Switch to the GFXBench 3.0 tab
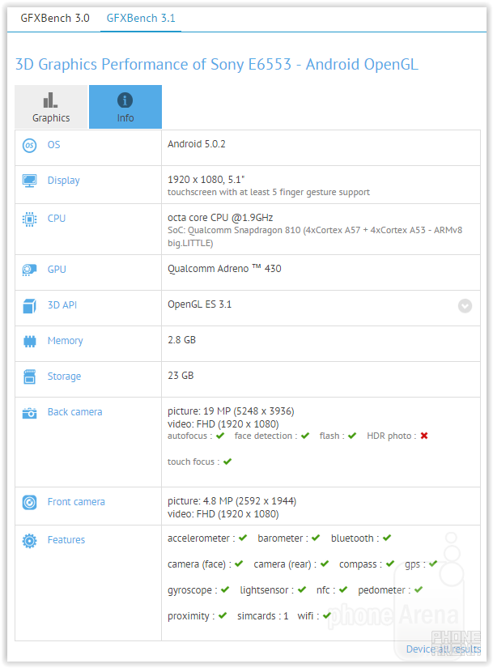 click(55, 19)
